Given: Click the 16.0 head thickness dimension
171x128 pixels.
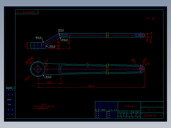Looking at the screenshot, I should (26, 46).
